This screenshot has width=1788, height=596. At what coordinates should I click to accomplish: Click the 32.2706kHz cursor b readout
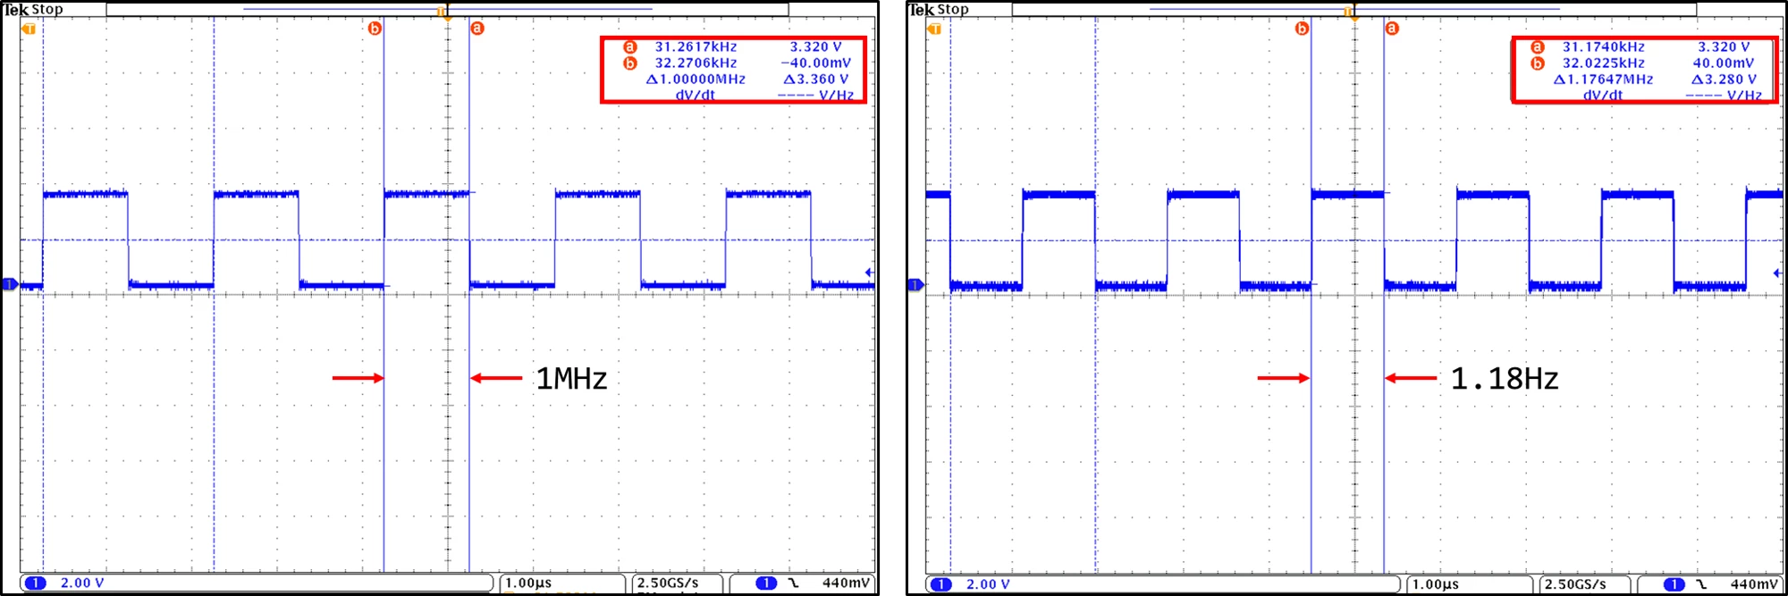point(696,63)
